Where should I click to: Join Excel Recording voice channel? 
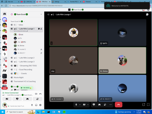coord(26,70)
